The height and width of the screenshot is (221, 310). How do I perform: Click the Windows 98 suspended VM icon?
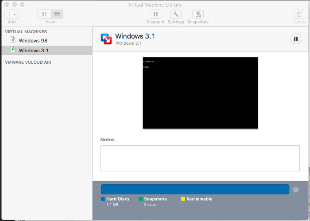(13, 39)
